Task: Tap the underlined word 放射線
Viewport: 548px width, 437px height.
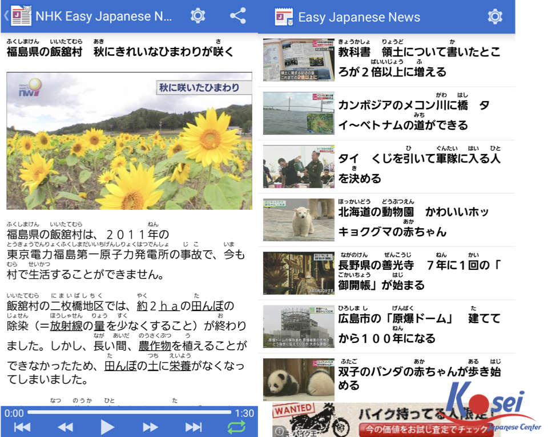Action: [66, 326]
